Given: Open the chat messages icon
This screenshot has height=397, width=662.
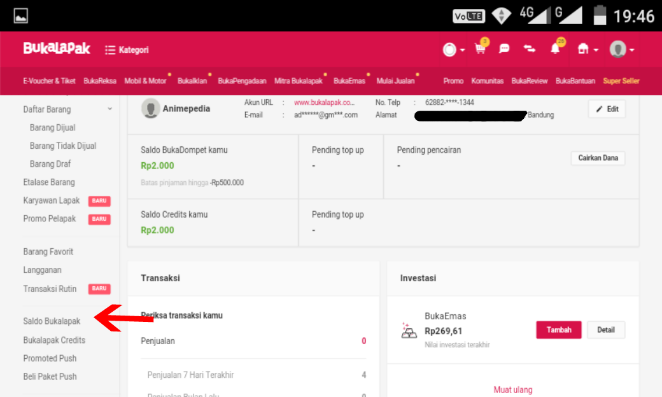Looking at the screenshot, I should [x=504, y=49].
